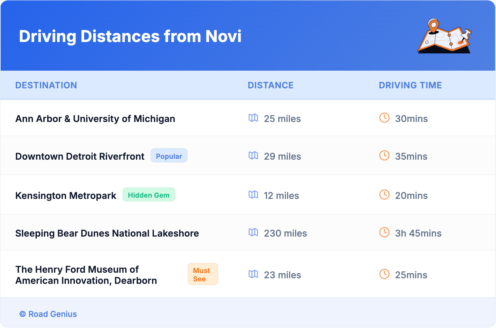This screenshot has height=328, width=496.
Task: Click the clock icon beside 3h 45mins
Action: point(384,233)
